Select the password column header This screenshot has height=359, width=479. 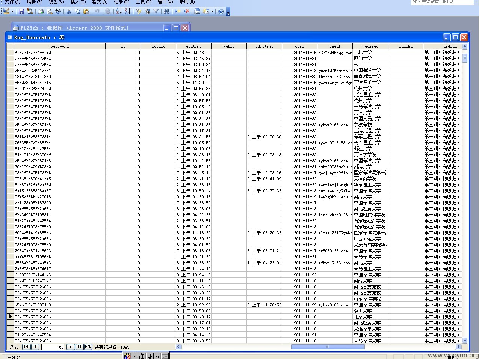pyautogui.click(x=59, y=46)
